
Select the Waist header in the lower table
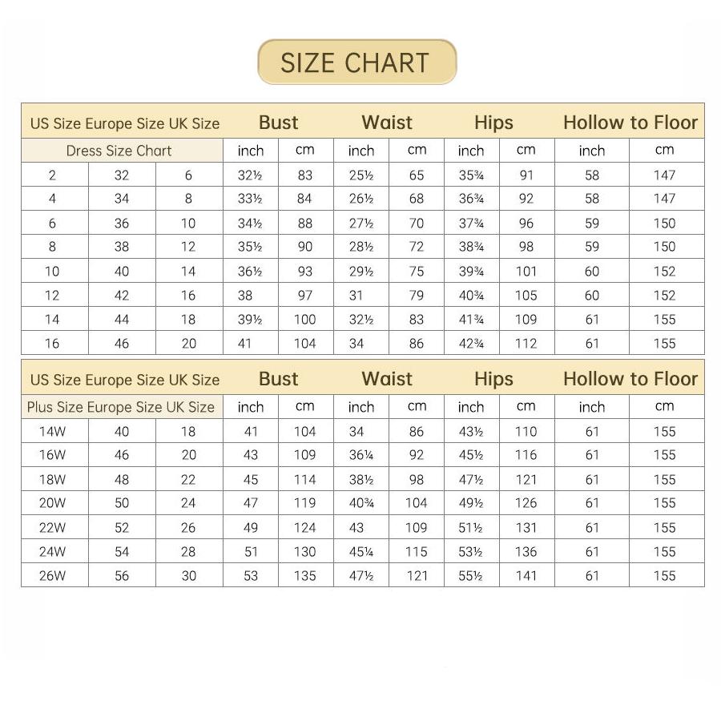pos(387,379)
